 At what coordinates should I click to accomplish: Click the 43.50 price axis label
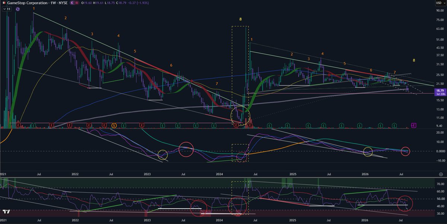(439, 48)
